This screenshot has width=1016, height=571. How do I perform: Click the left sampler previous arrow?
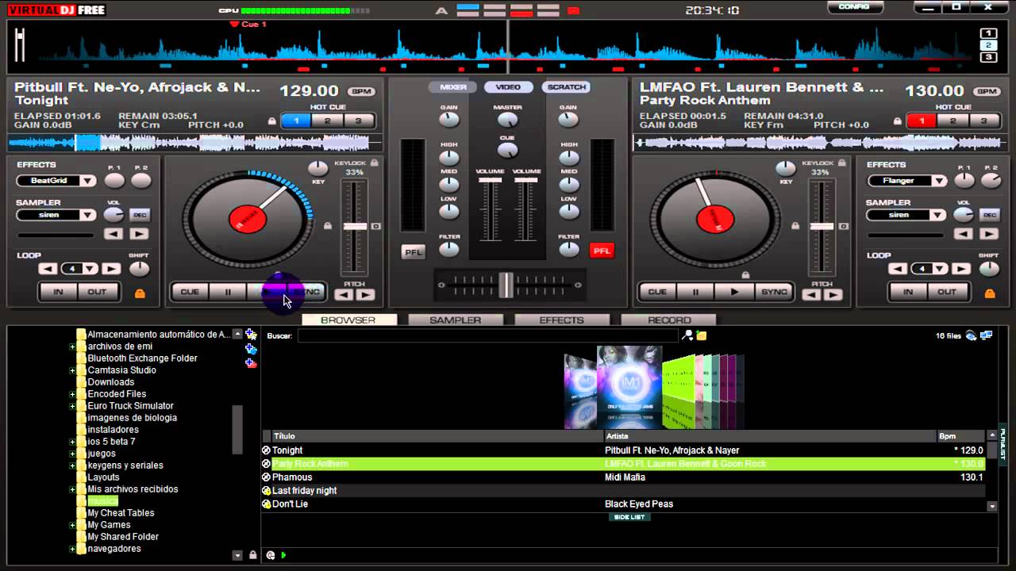[114, 234]
